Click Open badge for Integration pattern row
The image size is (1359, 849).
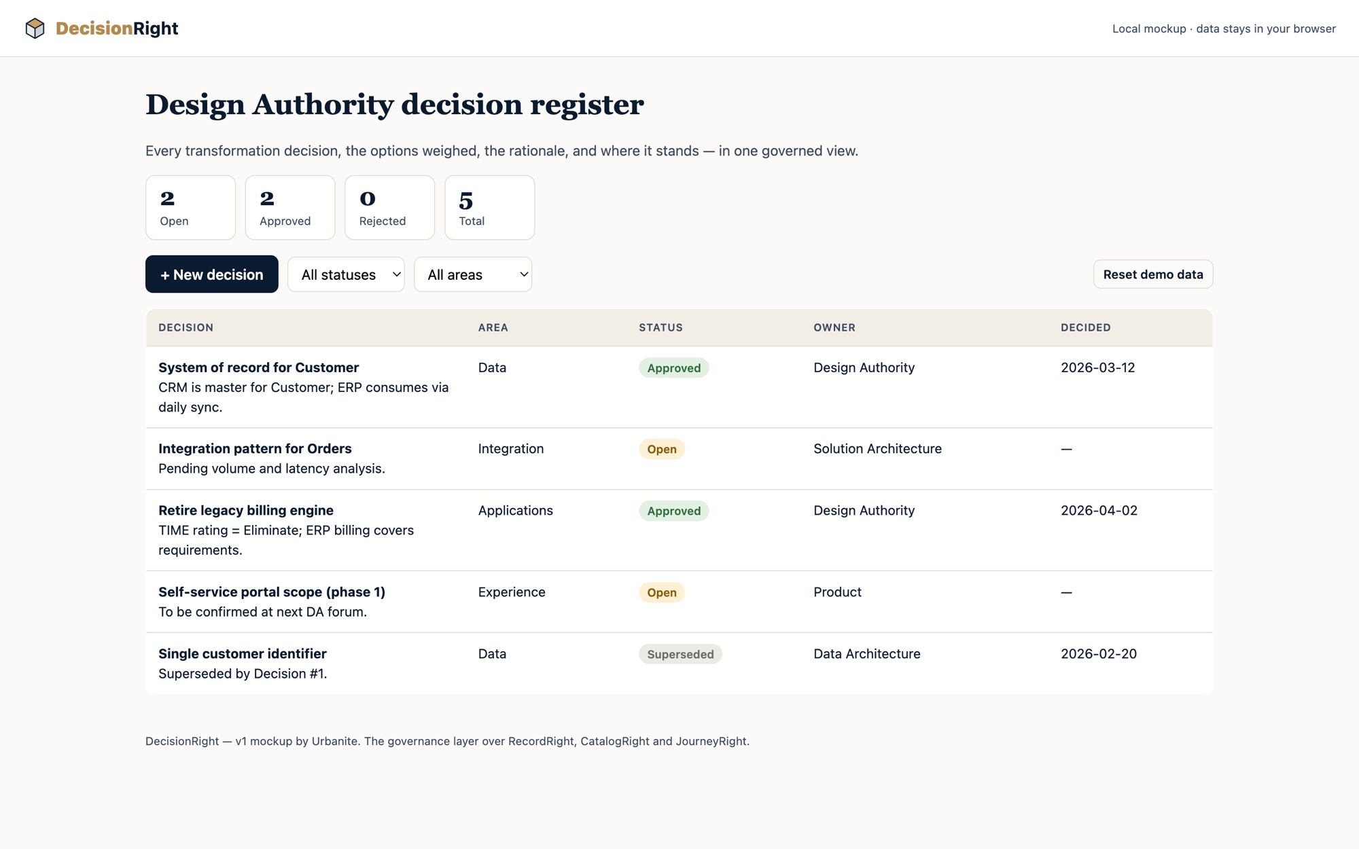click(662, 449)
